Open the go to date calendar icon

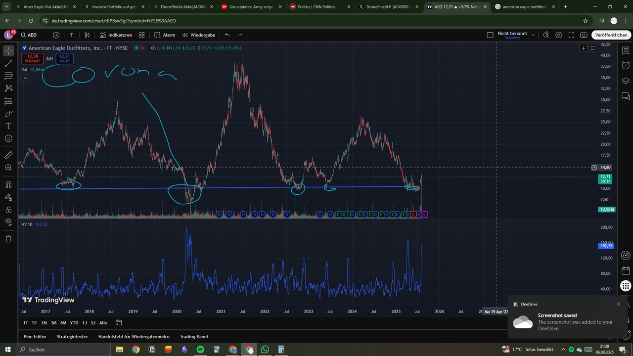pos(119,323)
